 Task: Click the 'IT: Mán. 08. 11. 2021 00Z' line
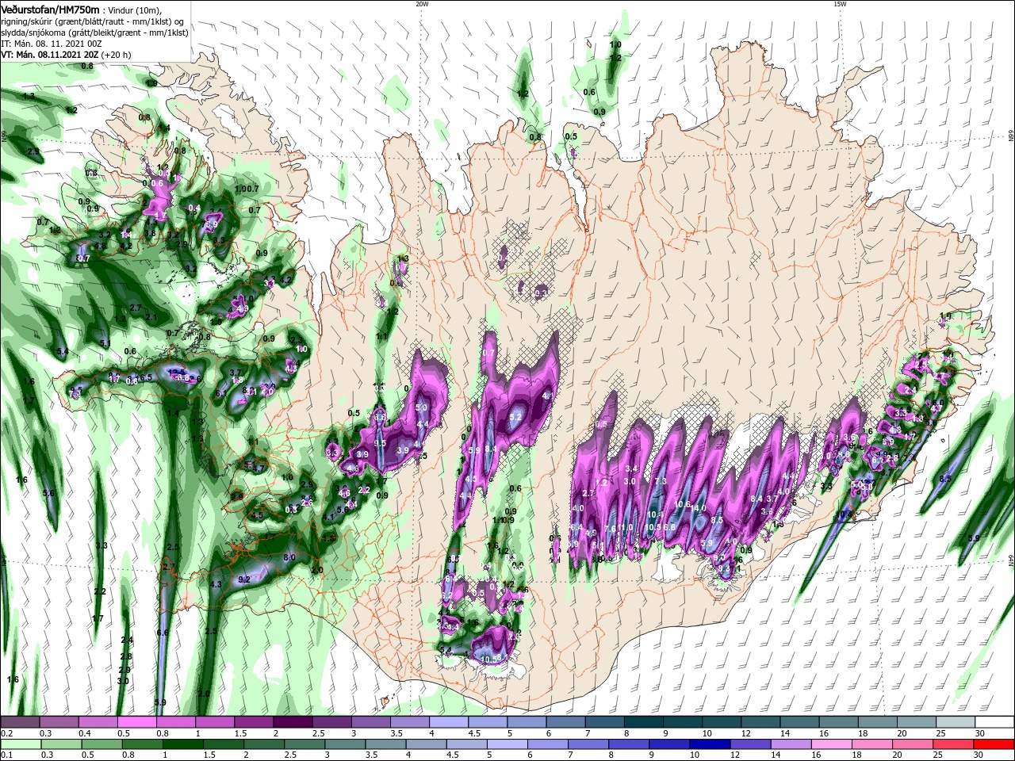52,44
